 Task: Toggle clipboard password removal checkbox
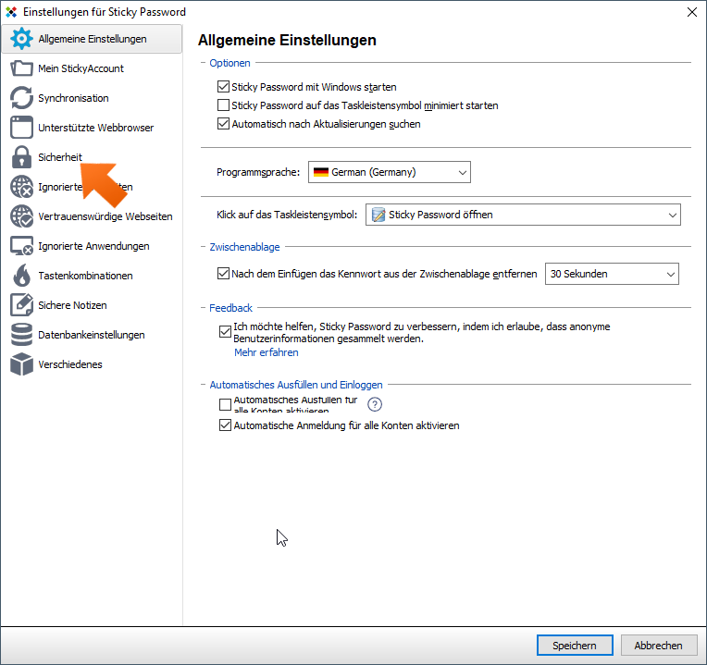tap(223, 274)
